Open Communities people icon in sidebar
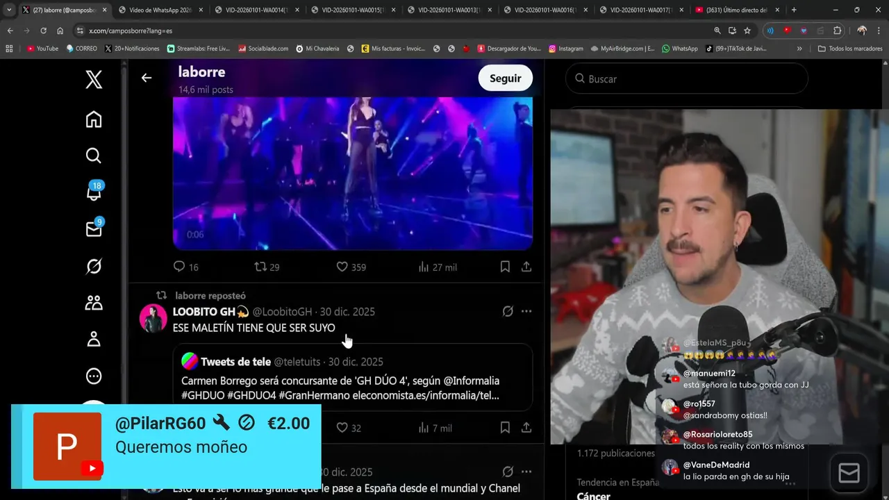The image size is (889, 500). (x=94, y=303)
